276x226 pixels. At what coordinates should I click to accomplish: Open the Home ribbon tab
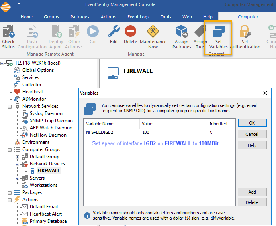point(27,17)
